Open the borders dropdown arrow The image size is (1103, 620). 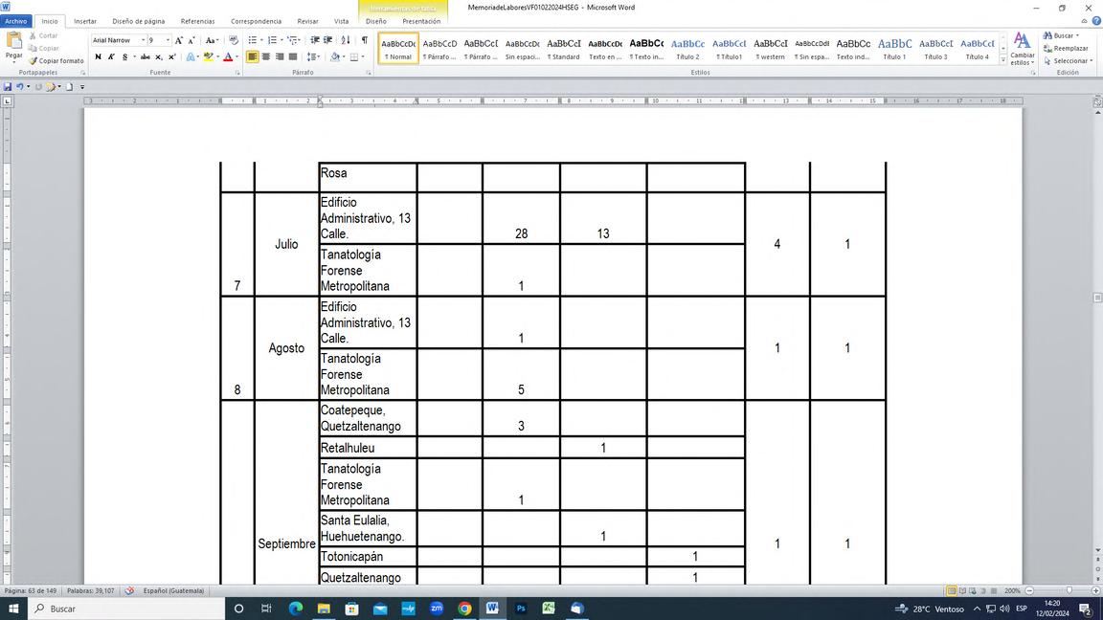[x=362, y=57]
